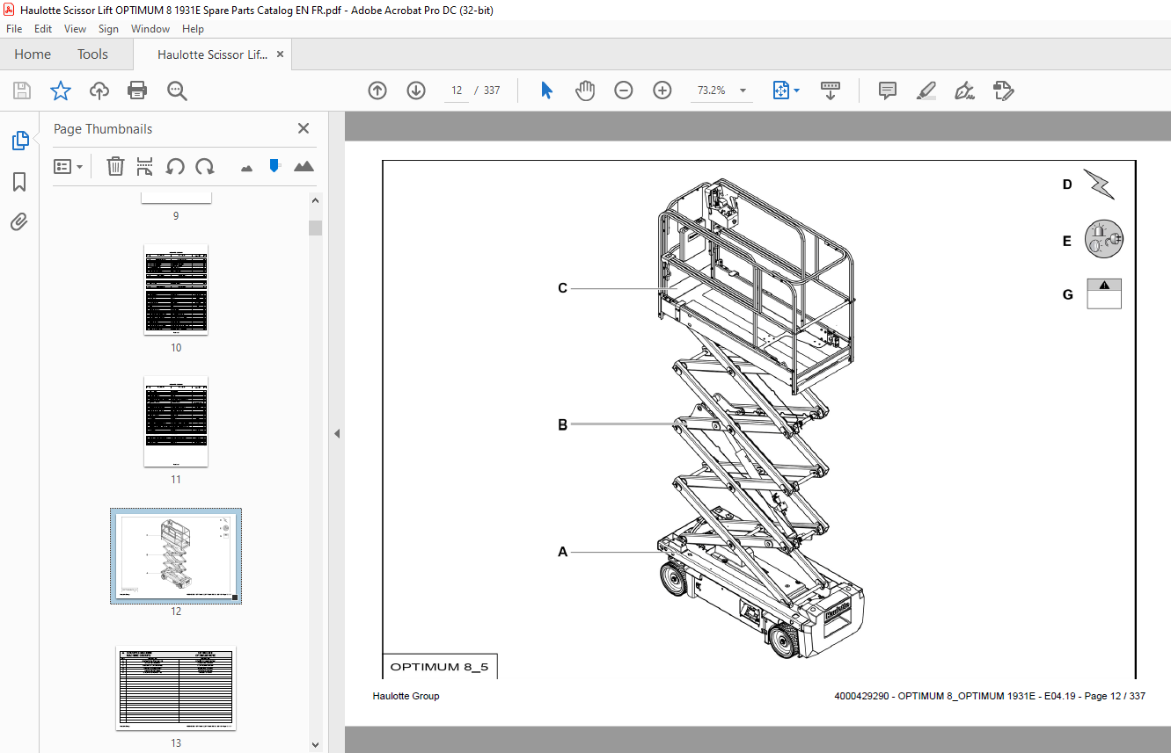
Task: Click the upload to cloud icon
Action: tap(99, 91)
